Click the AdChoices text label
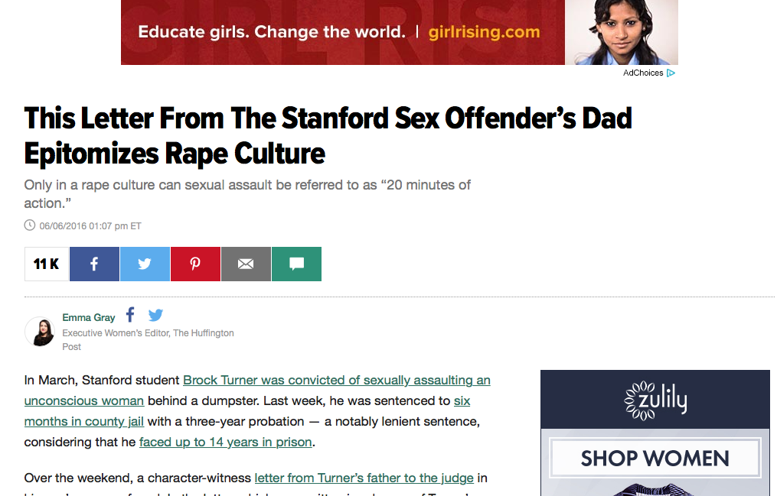777x496 pixels. (x=643, y=73)
